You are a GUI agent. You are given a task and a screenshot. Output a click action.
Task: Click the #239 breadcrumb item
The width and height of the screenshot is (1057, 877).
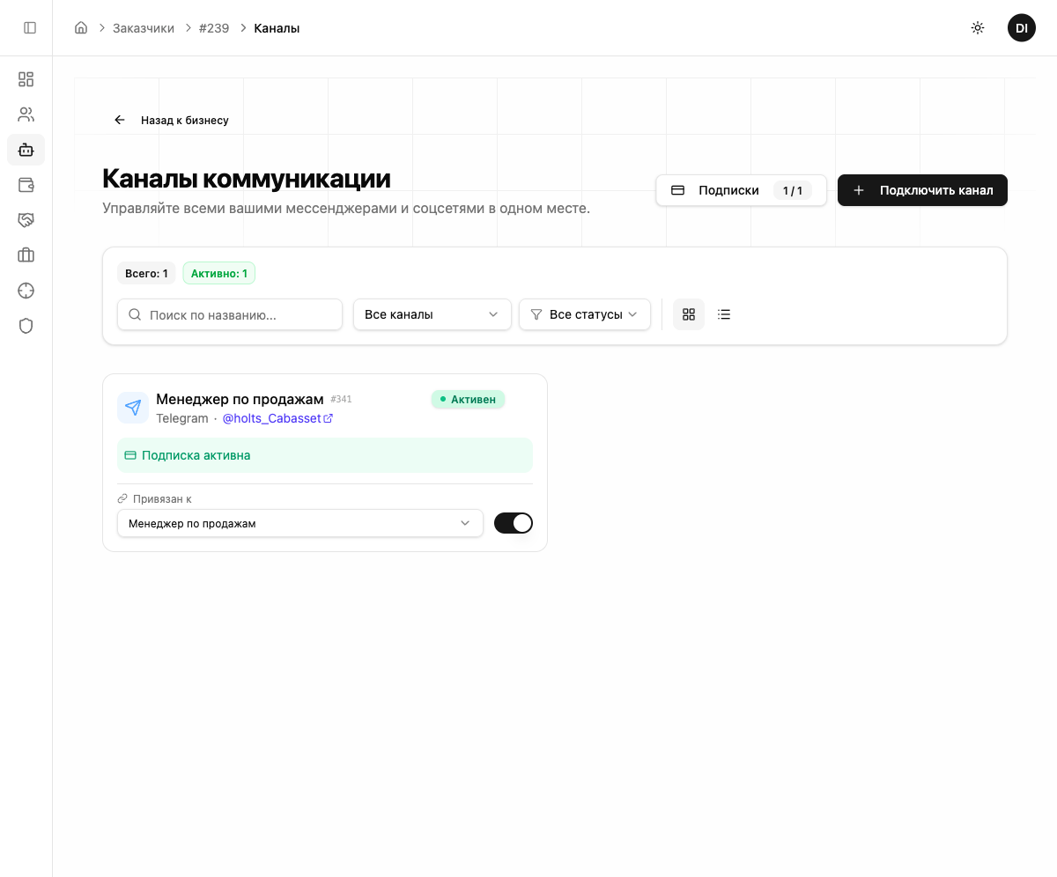(214, 28)
